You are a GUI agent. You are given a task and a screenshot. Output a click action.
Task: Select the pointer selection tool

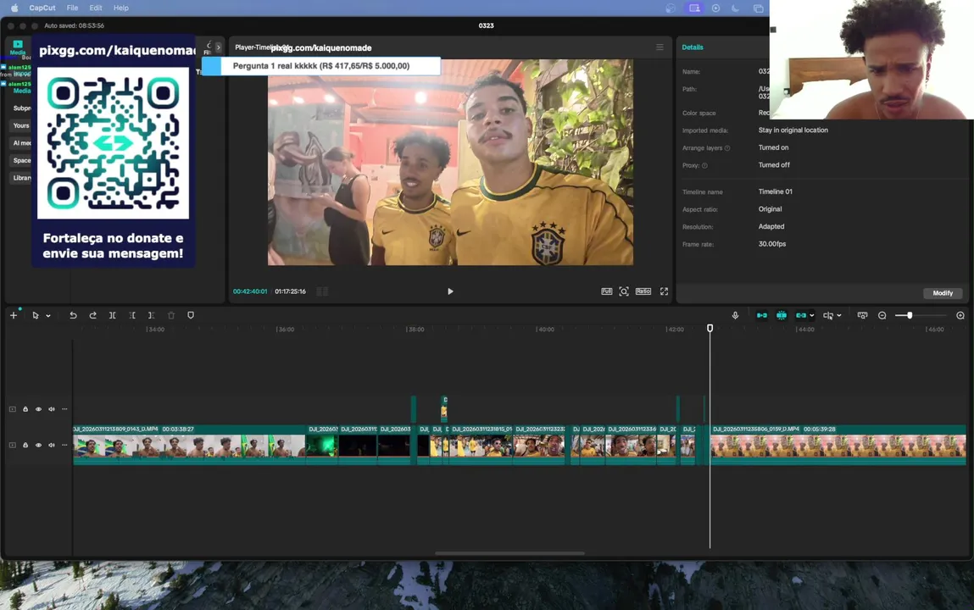pos(36,315)
